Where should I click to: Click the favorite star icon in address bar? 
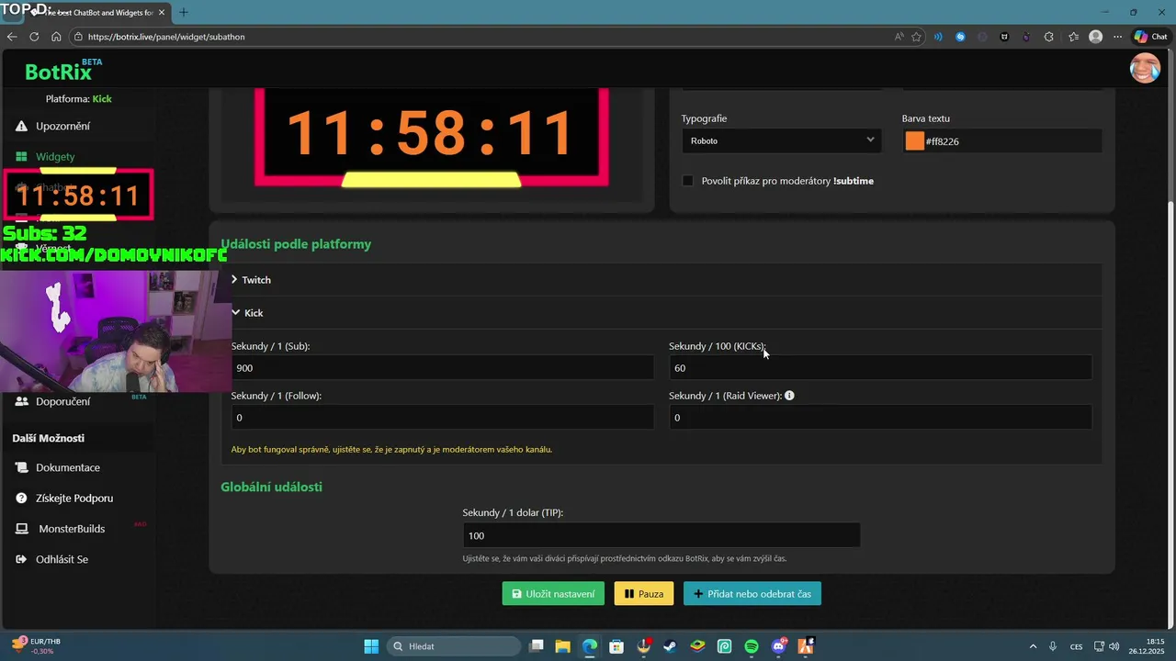[x=917, y=37]
